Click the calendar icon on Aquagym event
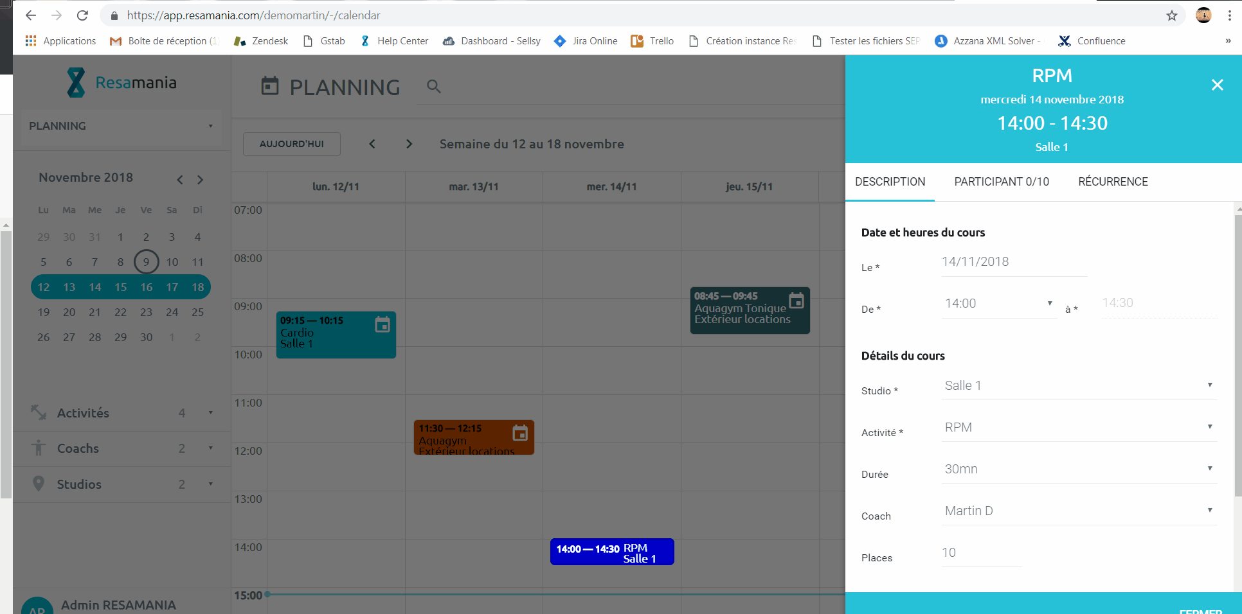Screen dimensions: 1242x614 point(520,434)
